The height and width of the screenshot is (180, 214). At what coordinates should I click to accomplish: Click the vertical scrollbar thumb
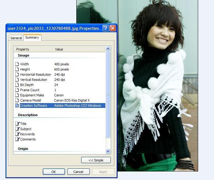coord(108,94)
